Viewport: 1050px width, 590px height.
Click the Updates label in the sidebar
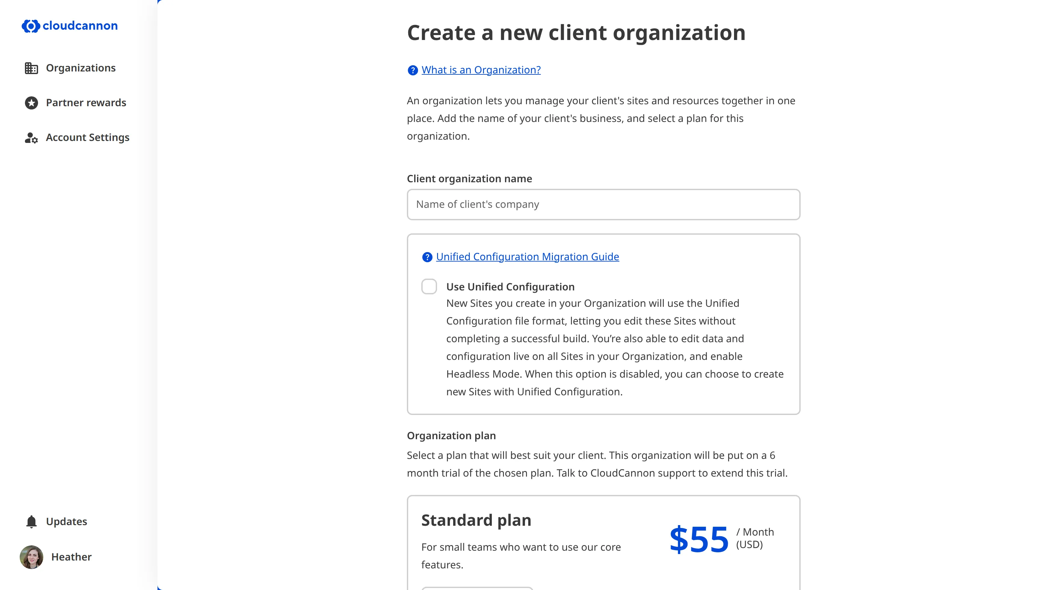[x=66, y=521]
